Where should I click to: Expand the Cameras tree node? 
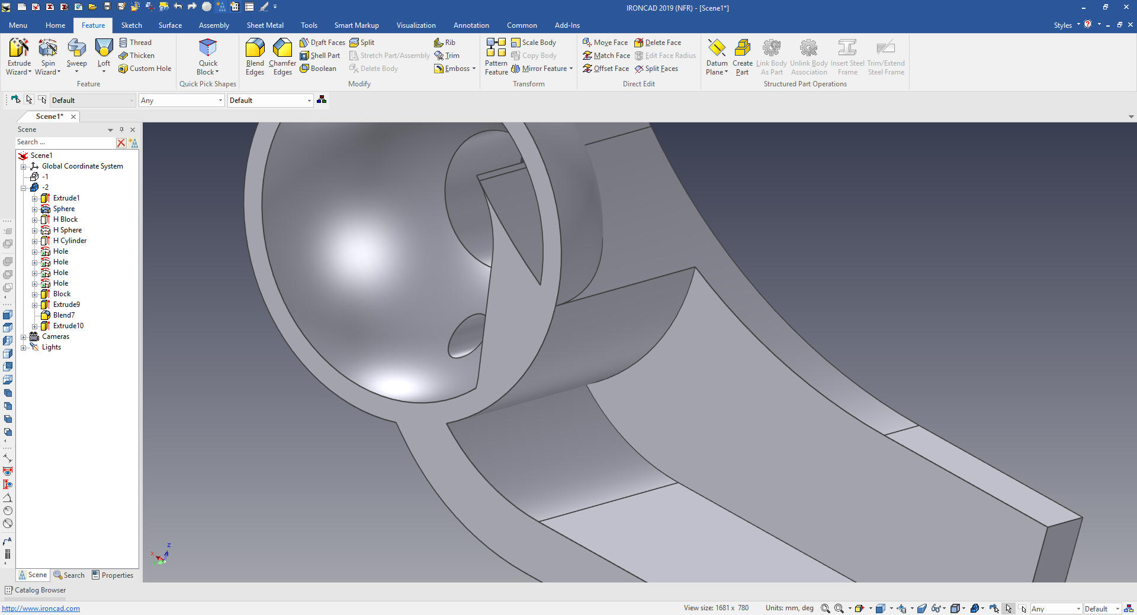click(x=24, y=337)
